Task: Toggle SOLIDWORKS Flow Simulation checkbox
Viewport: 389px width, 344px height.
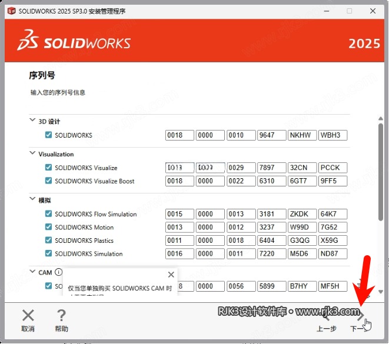Action: coord(49,213)
